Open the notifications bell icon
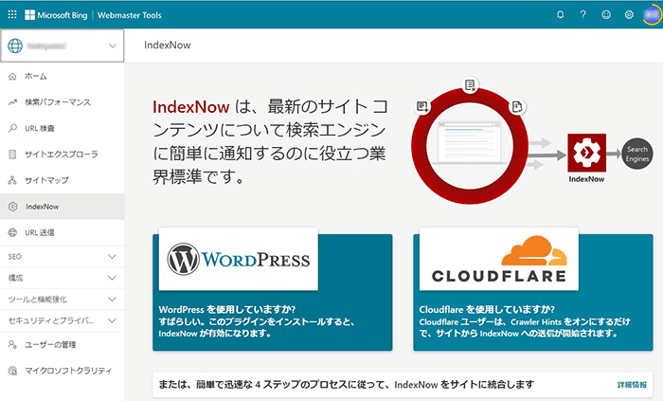This screenshot has height=401, width=663. (561, 15)
